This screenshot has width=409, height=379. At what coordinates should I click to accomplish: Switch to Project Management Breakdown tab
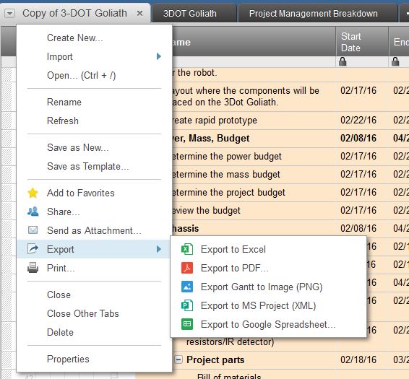(314, 14)
